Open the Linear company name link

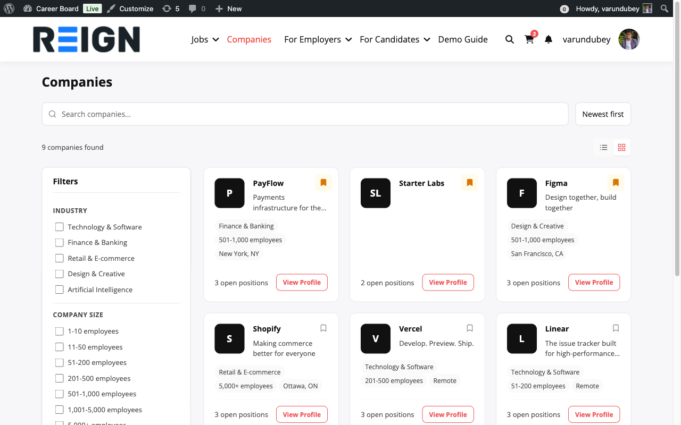(557, 329)
